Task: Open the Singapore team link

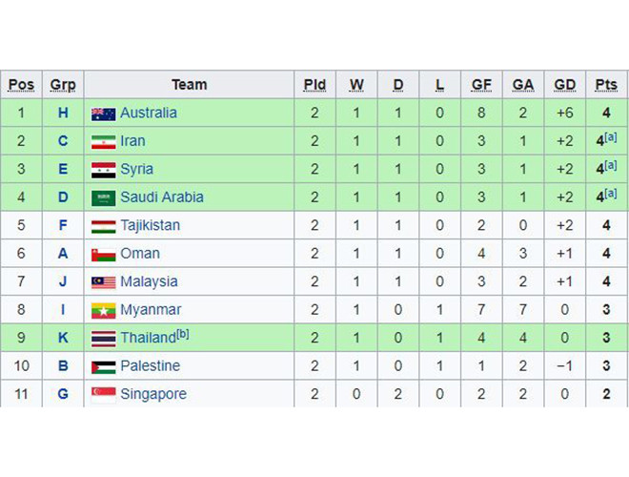Action: point(152,394)
